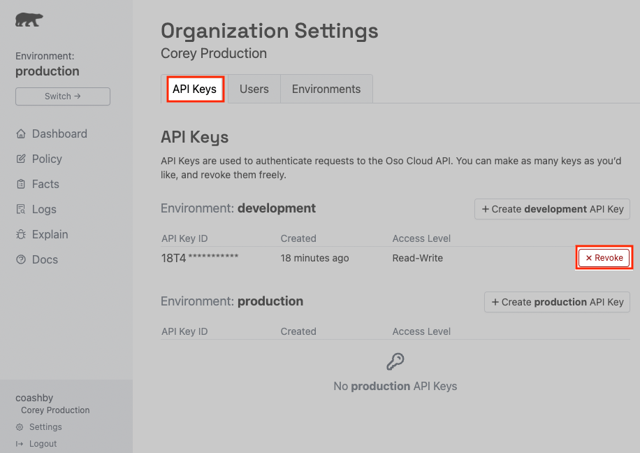
Task: Open Logs via the document search icon
Action: tap(20, 209)
